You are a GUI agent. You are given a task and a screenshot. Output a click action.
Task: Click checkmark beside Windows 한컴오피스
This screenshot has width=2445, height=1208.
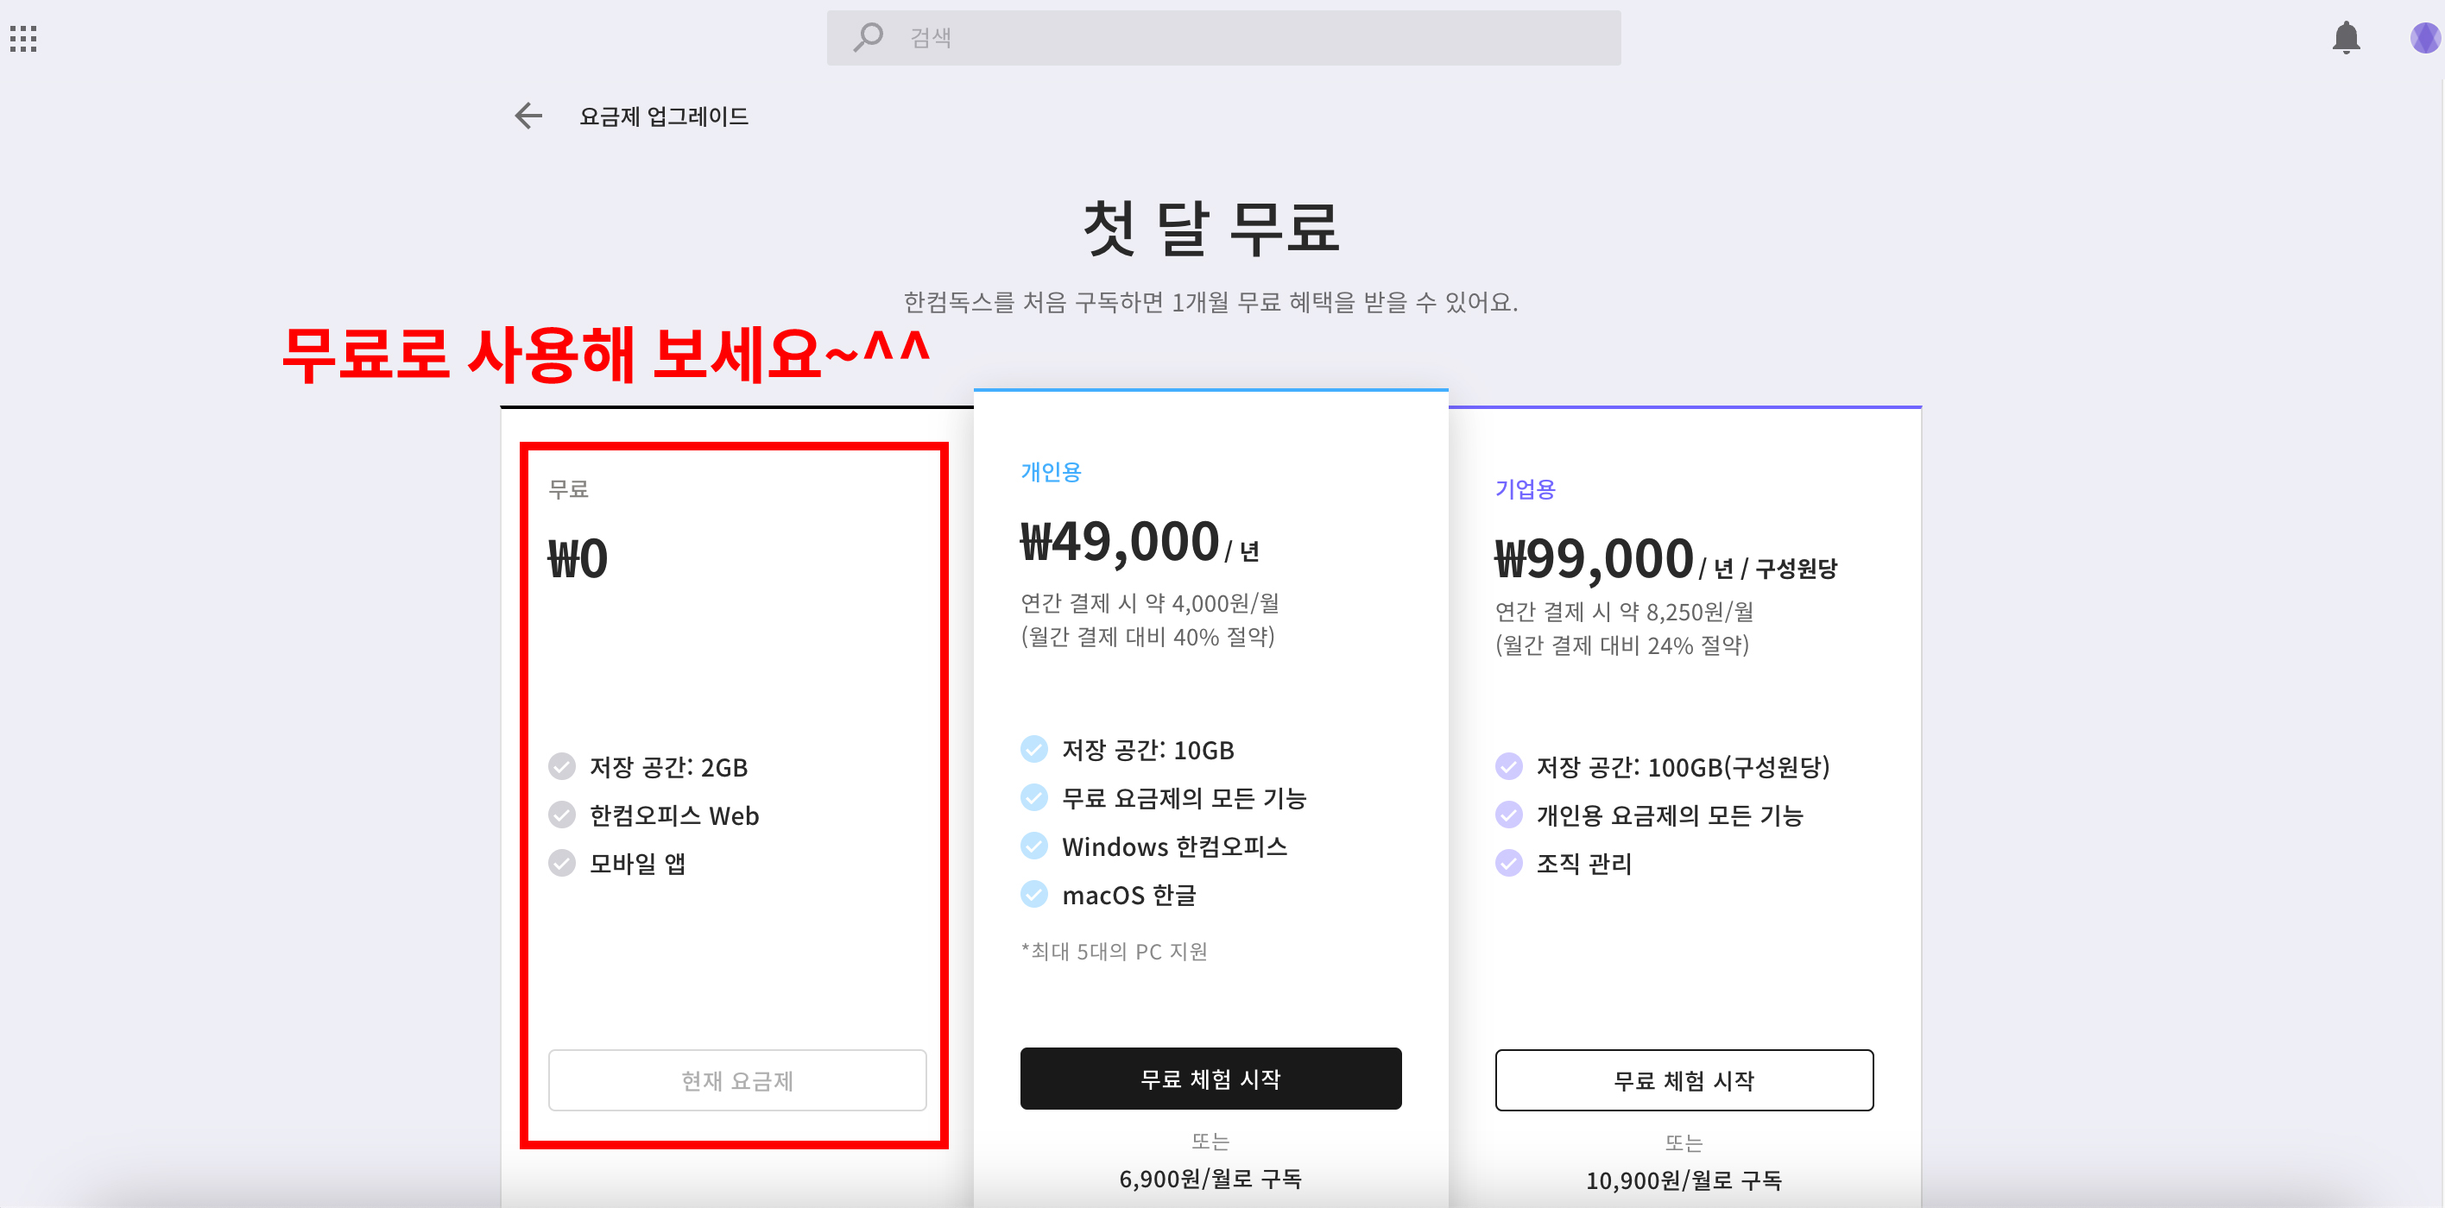click(1033, 846)
